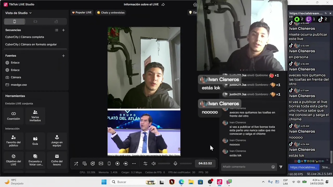Open the emoji picker in comment box
Screen dimensions: 333x187
[x=273, y=167]
